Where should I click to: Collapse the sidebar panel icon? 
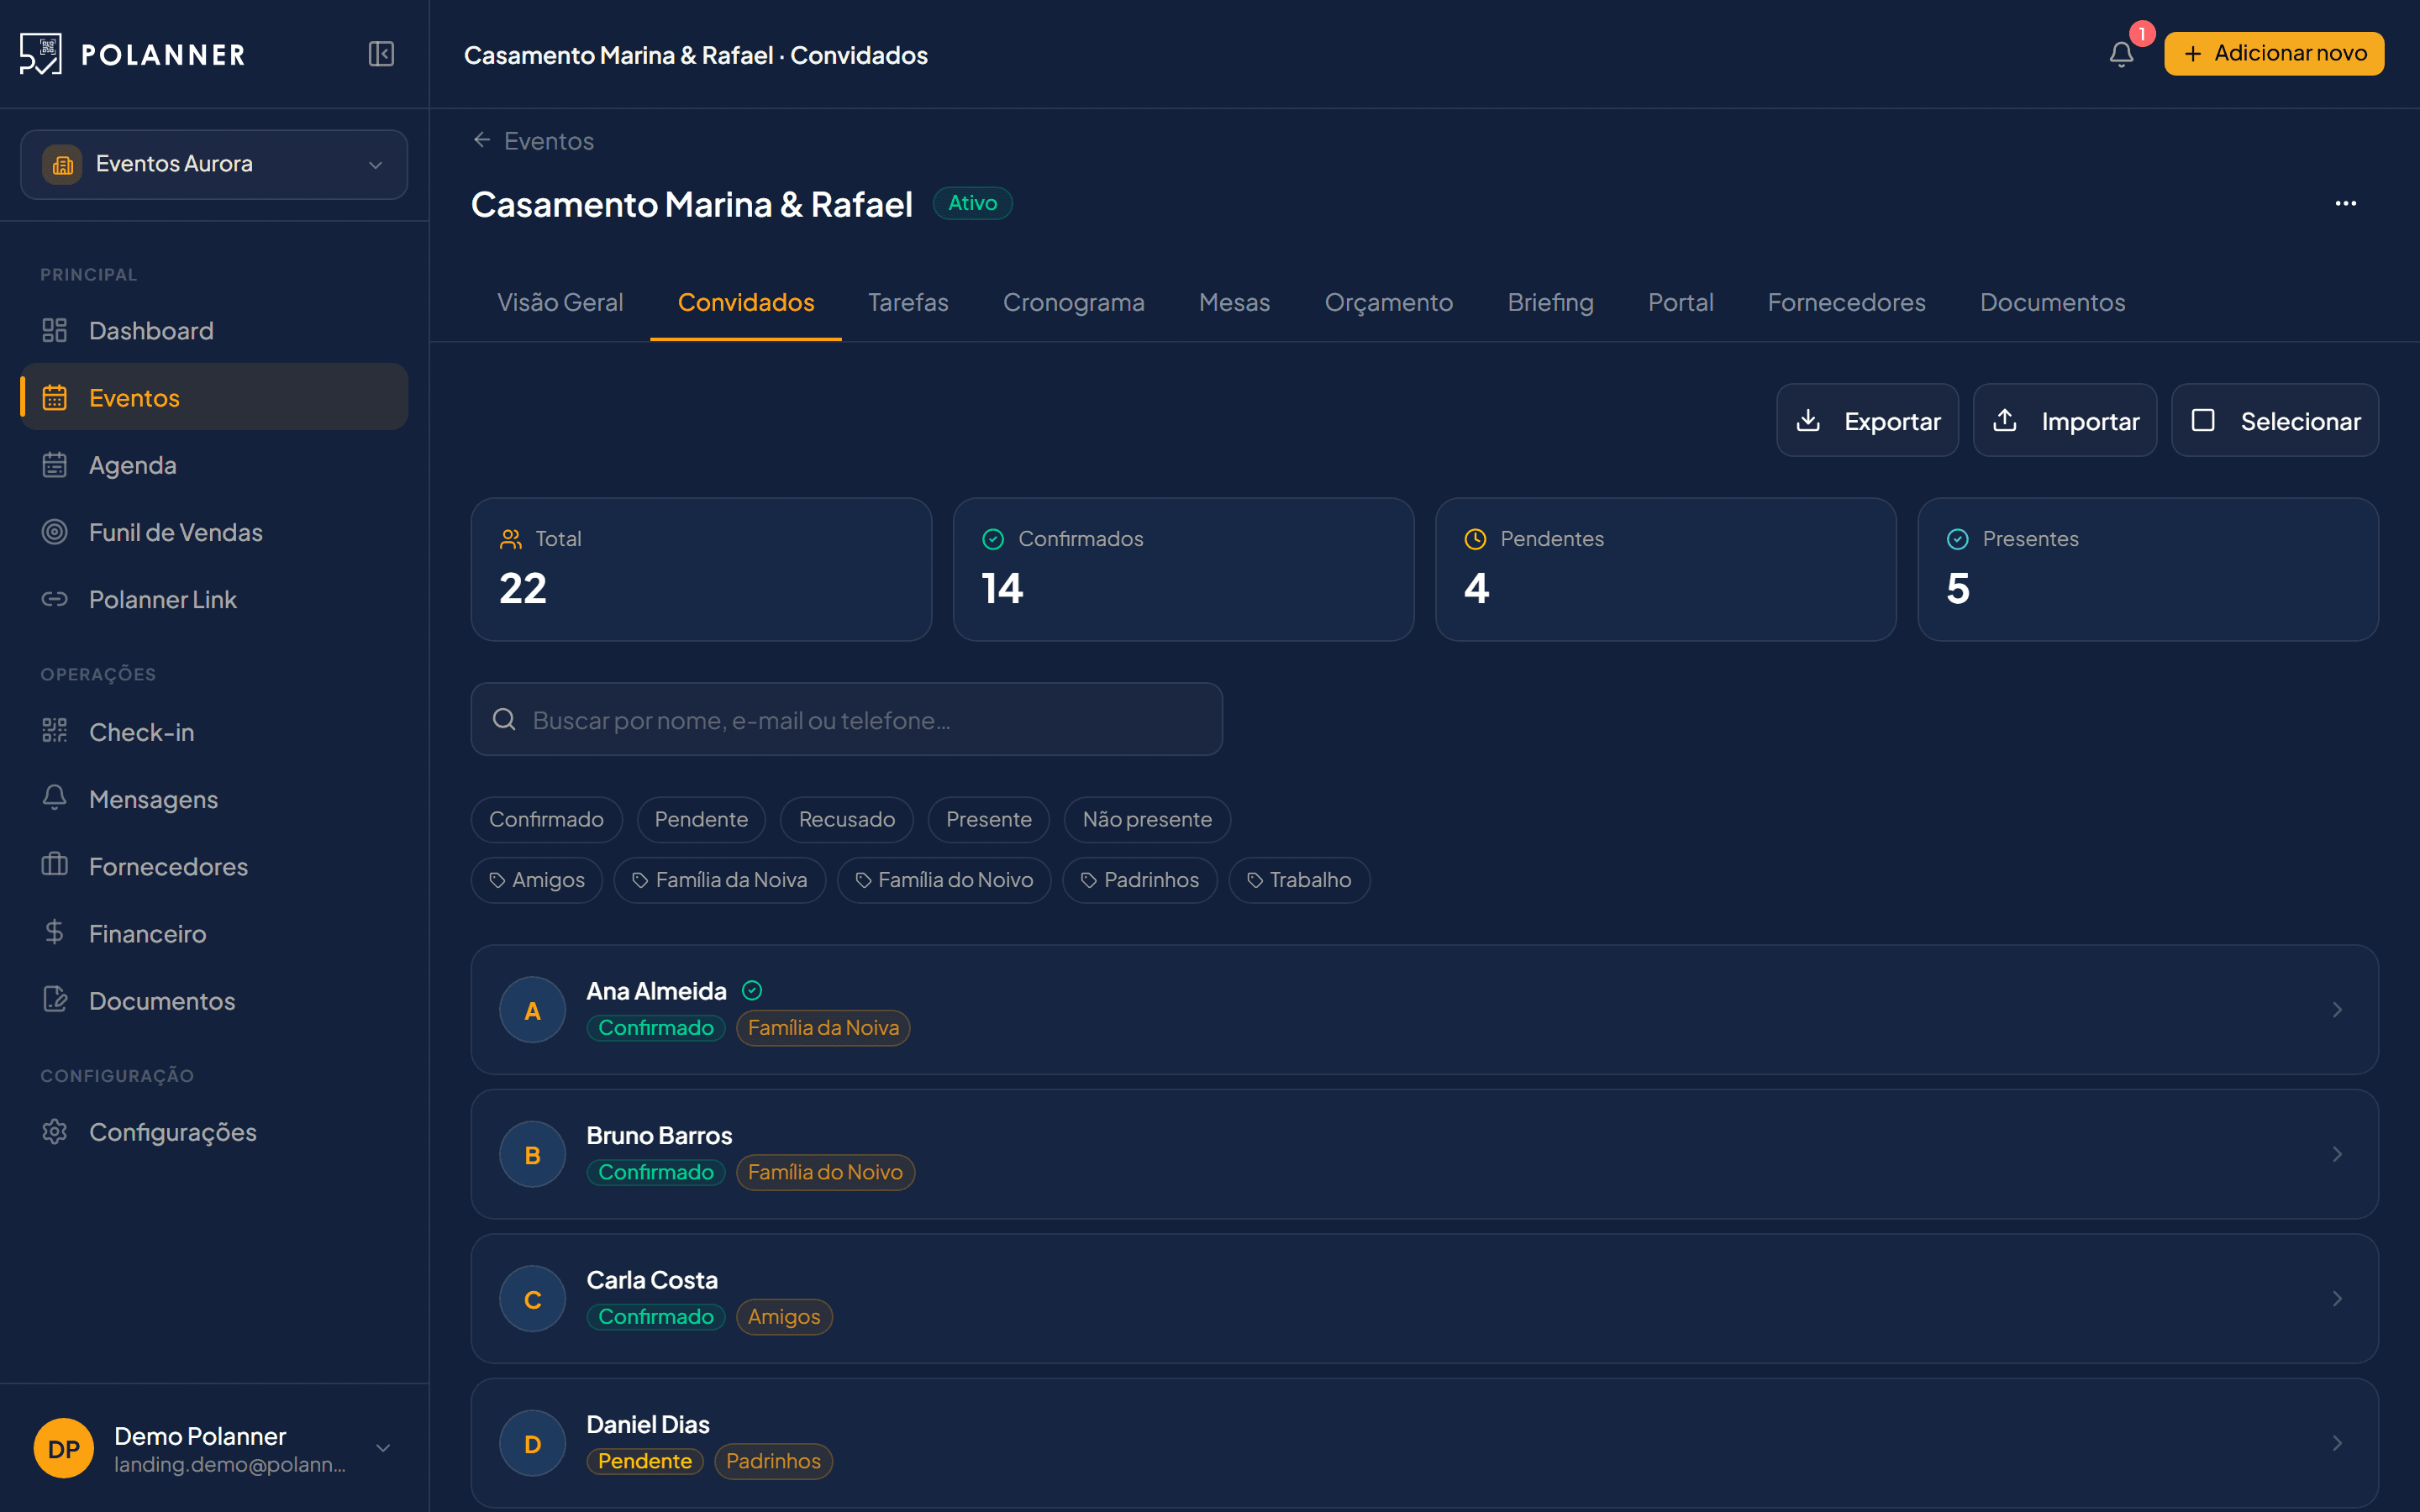(381, 54)
